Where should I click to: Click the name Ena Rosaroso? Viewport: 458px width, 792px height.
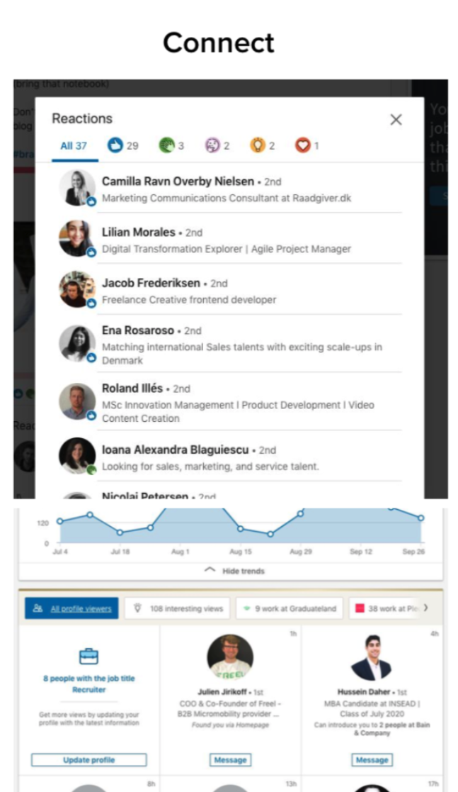point(138,330)
